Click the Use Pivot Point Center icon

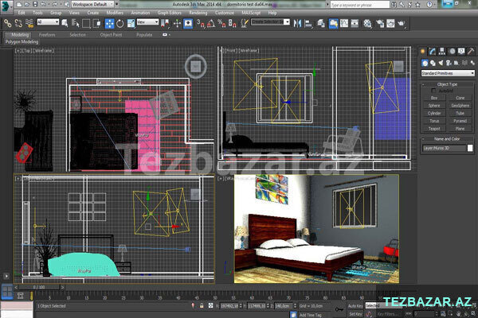point(165,23)
